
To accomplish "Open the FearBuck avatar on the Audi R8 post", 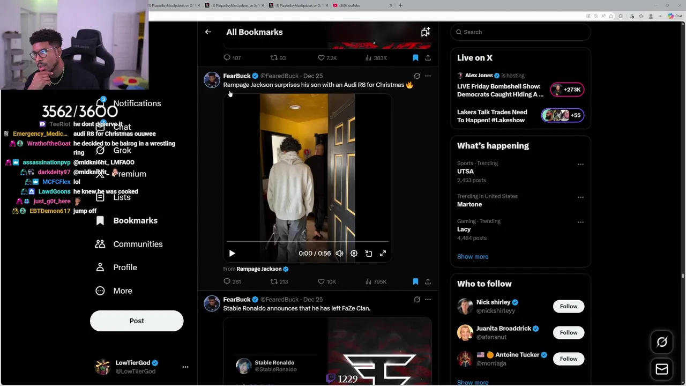I will pyautogui.click(x=212, y=80).
